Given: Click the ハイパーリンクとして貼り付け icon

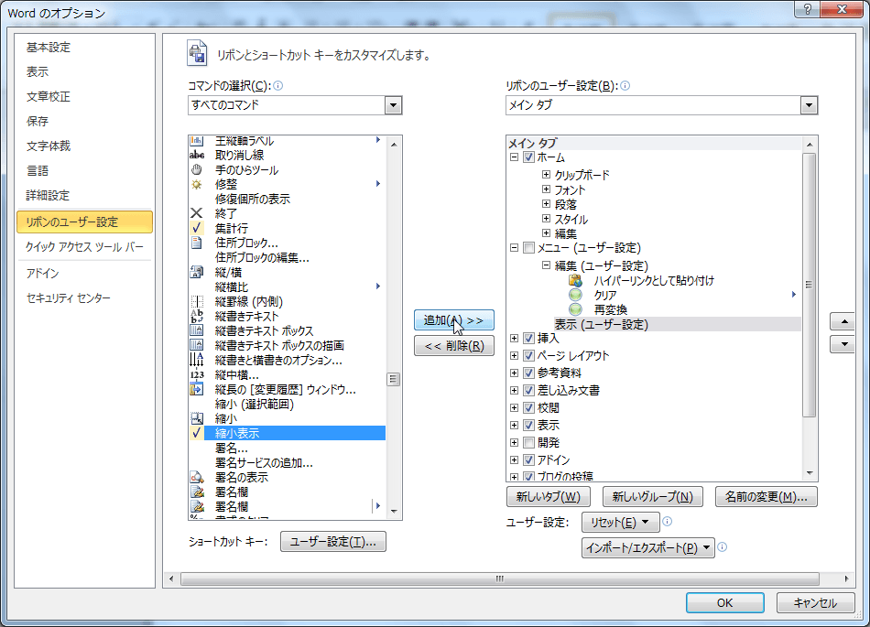Looking at the screenshot, I should [x=575, y=280].
